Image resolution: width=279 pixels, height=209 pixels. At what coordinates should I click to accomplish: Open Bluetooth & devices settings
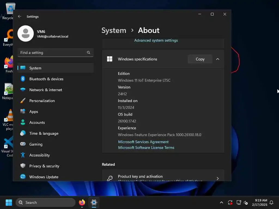(x=56, y=79)
